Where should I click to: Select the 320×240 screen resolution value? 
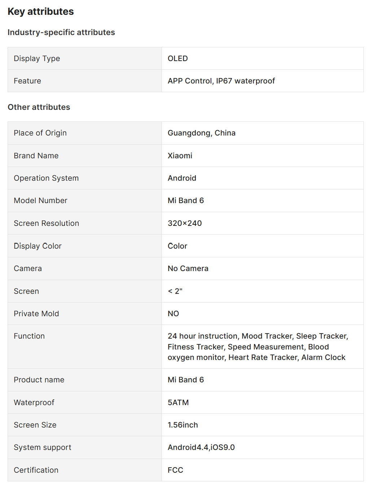click(185, 223)
